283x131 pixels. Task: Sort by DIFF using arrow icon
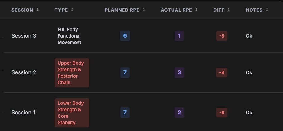coord(229,10)
